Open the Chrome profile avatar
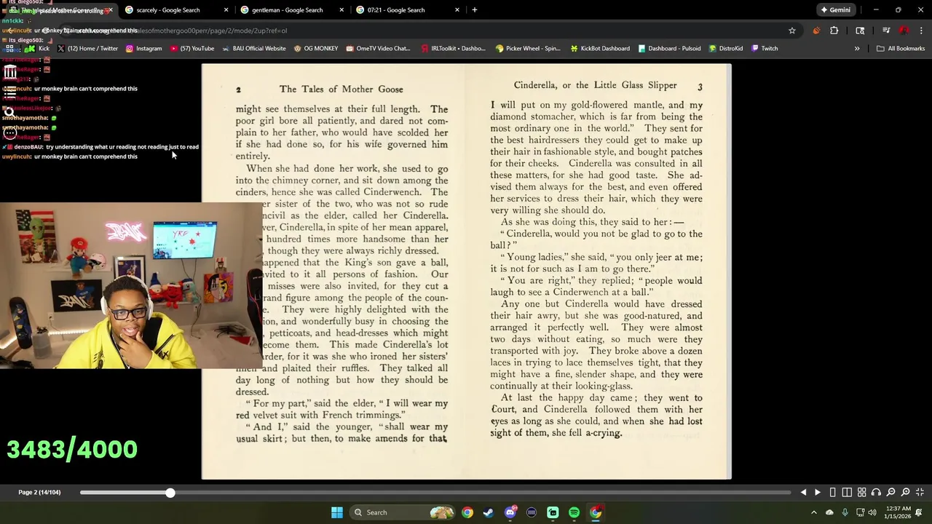 point(904,31)
